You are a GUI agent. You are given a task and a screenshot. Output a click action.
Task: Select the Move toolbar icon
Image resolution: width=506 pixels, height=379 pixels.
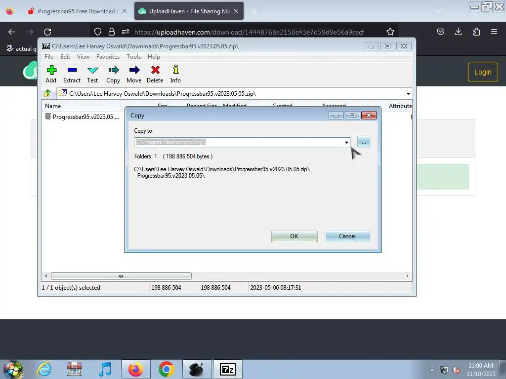tap(134, 74)
